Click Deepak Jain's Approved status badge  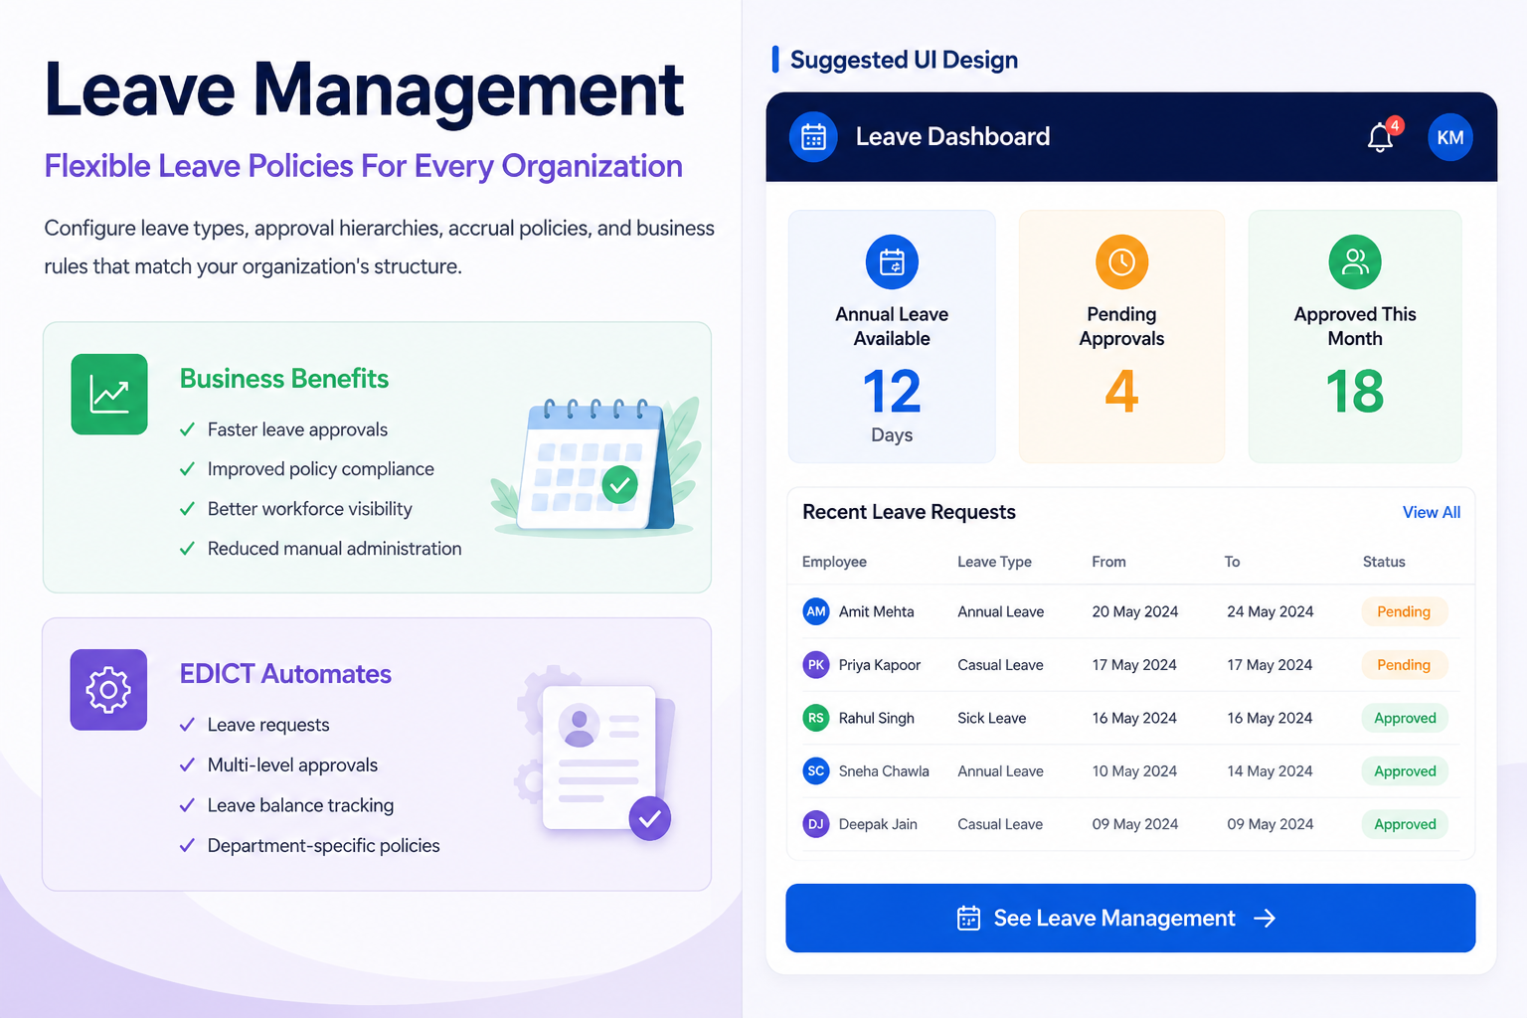(1405, 824)
